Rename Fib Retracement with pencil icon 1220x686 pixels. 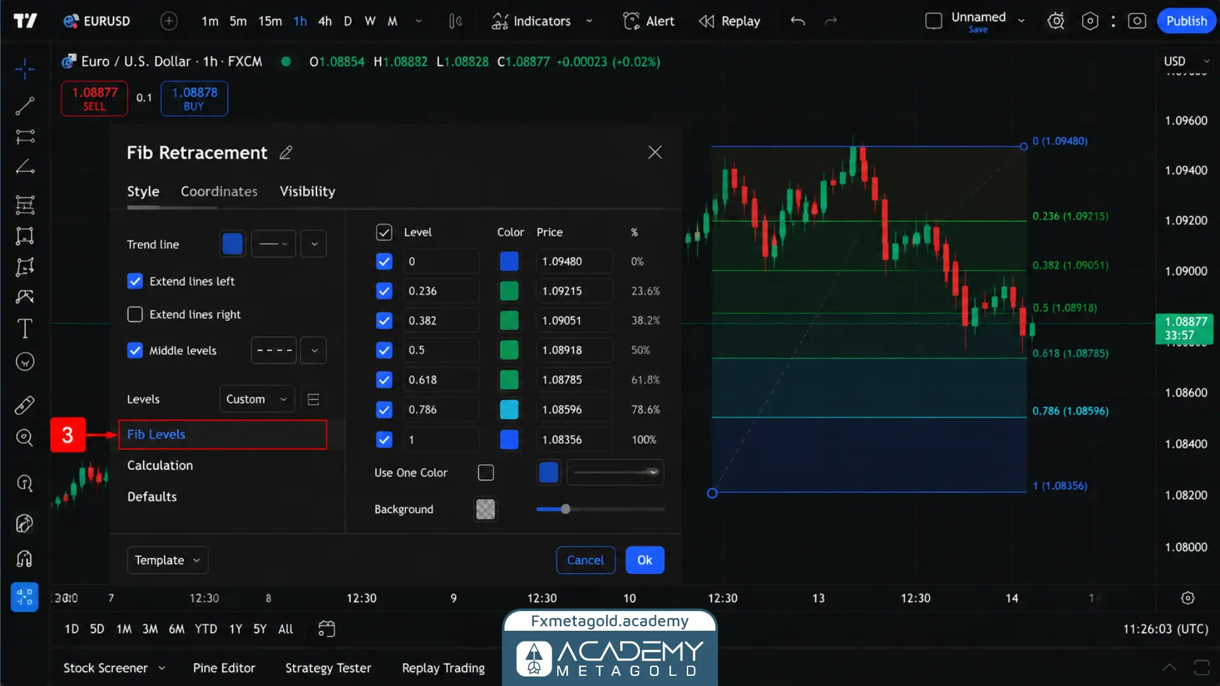[286, 152]
